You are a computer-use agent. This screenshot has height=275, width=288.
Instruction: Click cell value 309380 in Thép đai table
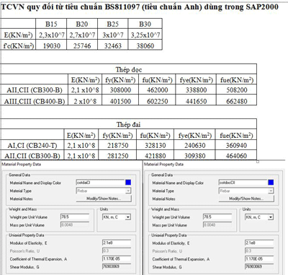pos(194,156)
